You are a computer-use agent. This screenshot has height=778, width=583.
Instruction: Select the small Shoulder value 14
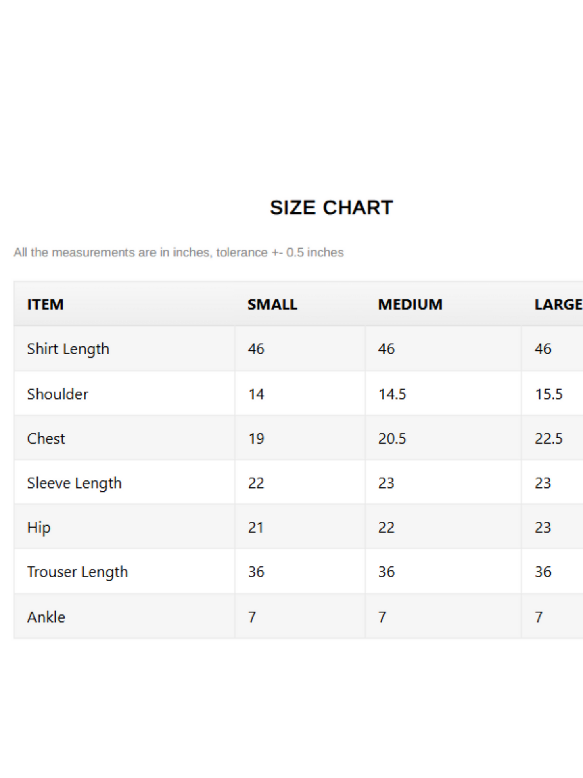[x=256, y=394]
